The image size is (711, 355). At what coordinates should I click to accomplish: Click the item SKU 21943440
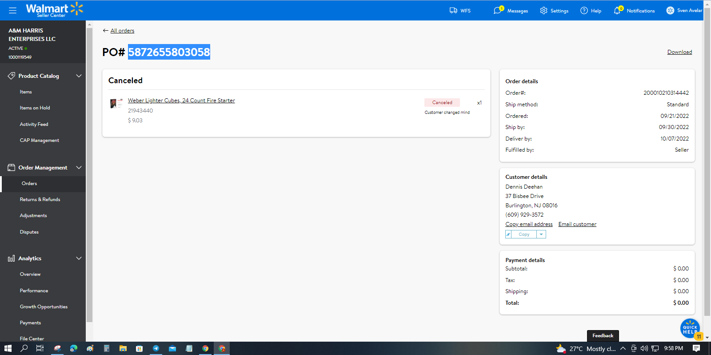tap(140, 111)
